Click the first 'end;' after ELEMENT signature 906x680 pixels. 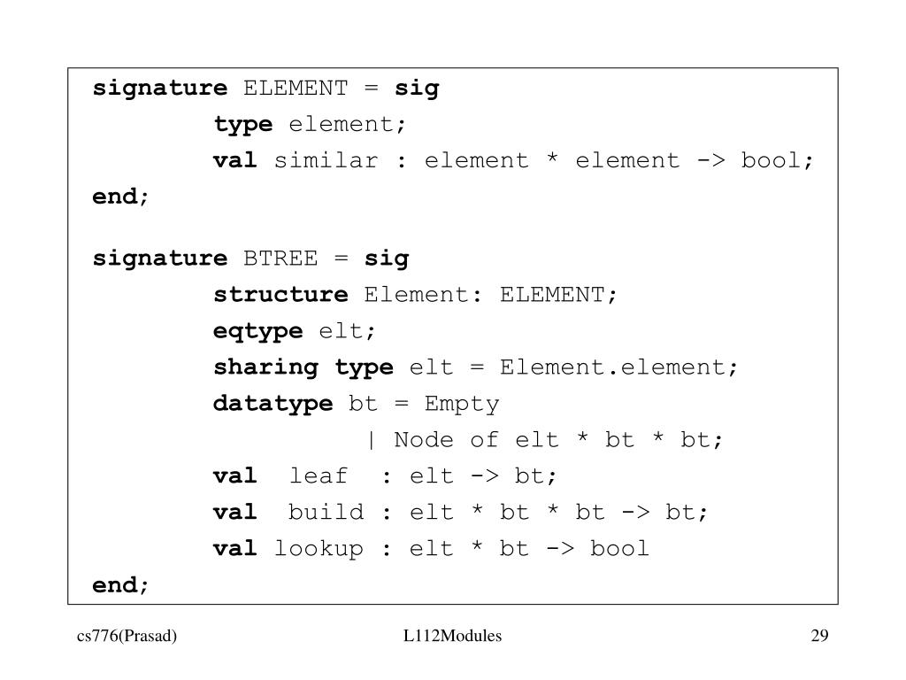point(120,197)
